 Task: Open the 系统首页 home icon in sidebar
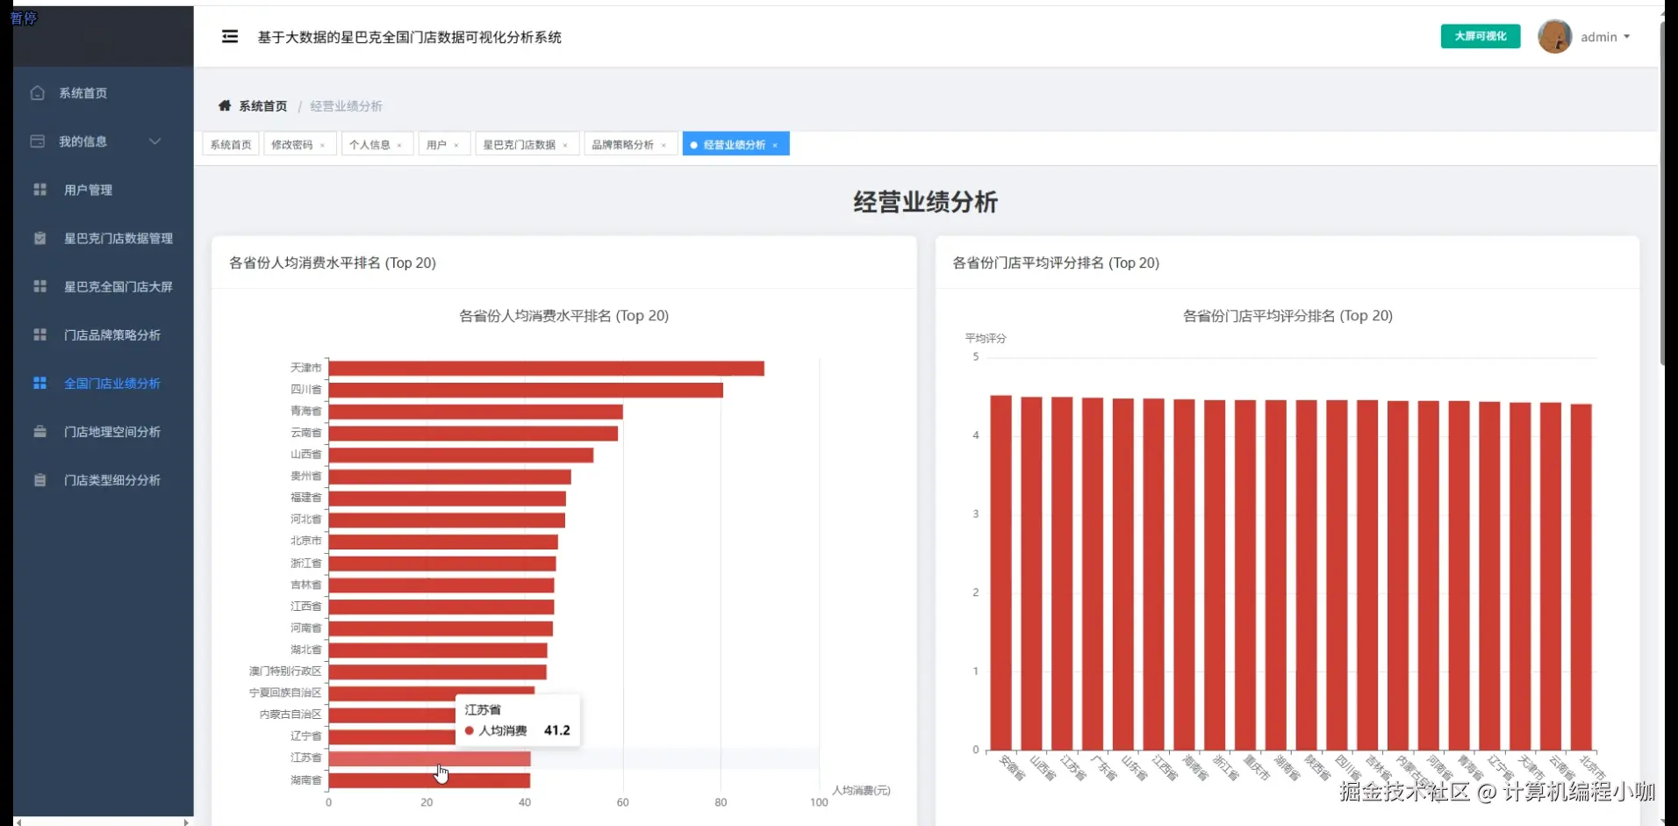(38, 92)
